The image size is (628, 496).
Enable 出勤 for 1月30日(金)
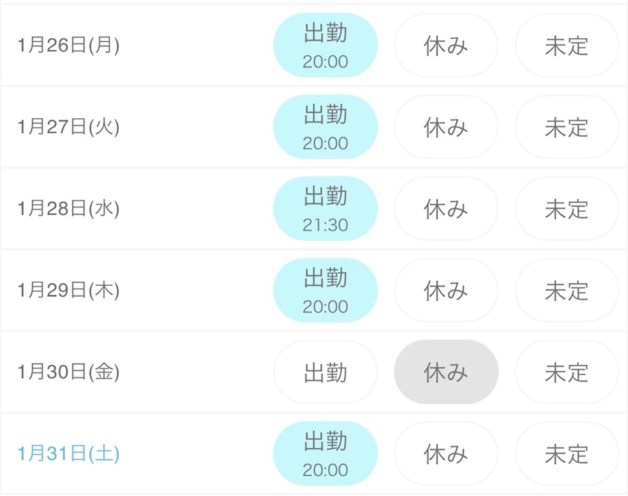click(325, 372)
